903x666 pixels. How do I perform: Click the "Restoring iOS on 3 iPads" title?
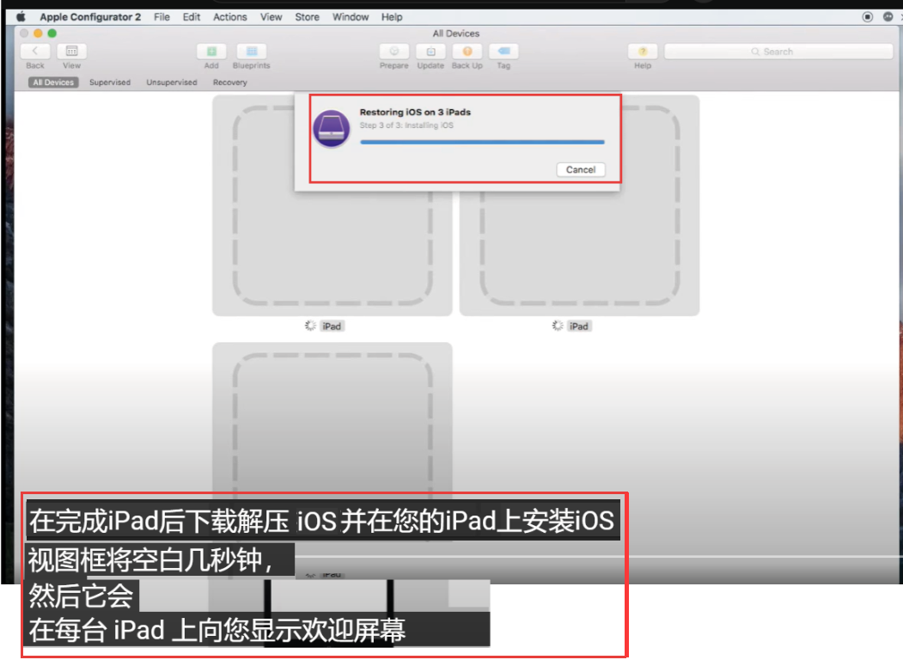[415, 113]
